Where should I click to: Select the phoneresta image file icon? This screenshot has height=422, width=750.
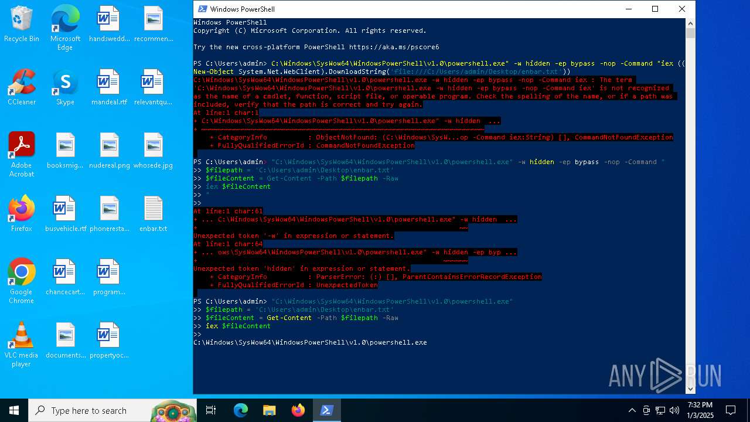click(109, 215)
